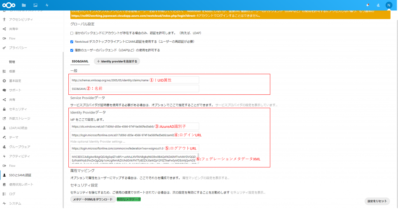Click external link icon next to 外部ストレージ
Image resolution: width=398 pixels, height=209 pixels.
[4, 119]
